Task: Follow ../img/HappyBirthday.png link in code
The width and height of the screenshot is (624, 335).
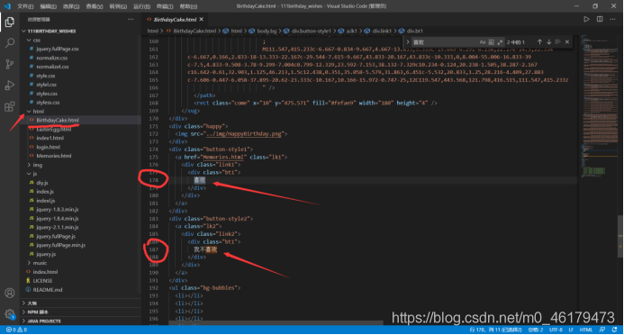Action: (244, 134)
